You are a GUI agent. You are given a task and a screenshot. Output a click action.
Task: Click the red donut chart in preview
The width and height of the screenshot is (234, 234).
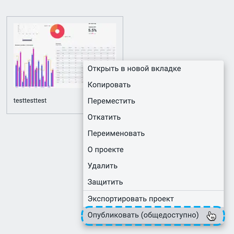click(x=57, y=31)
